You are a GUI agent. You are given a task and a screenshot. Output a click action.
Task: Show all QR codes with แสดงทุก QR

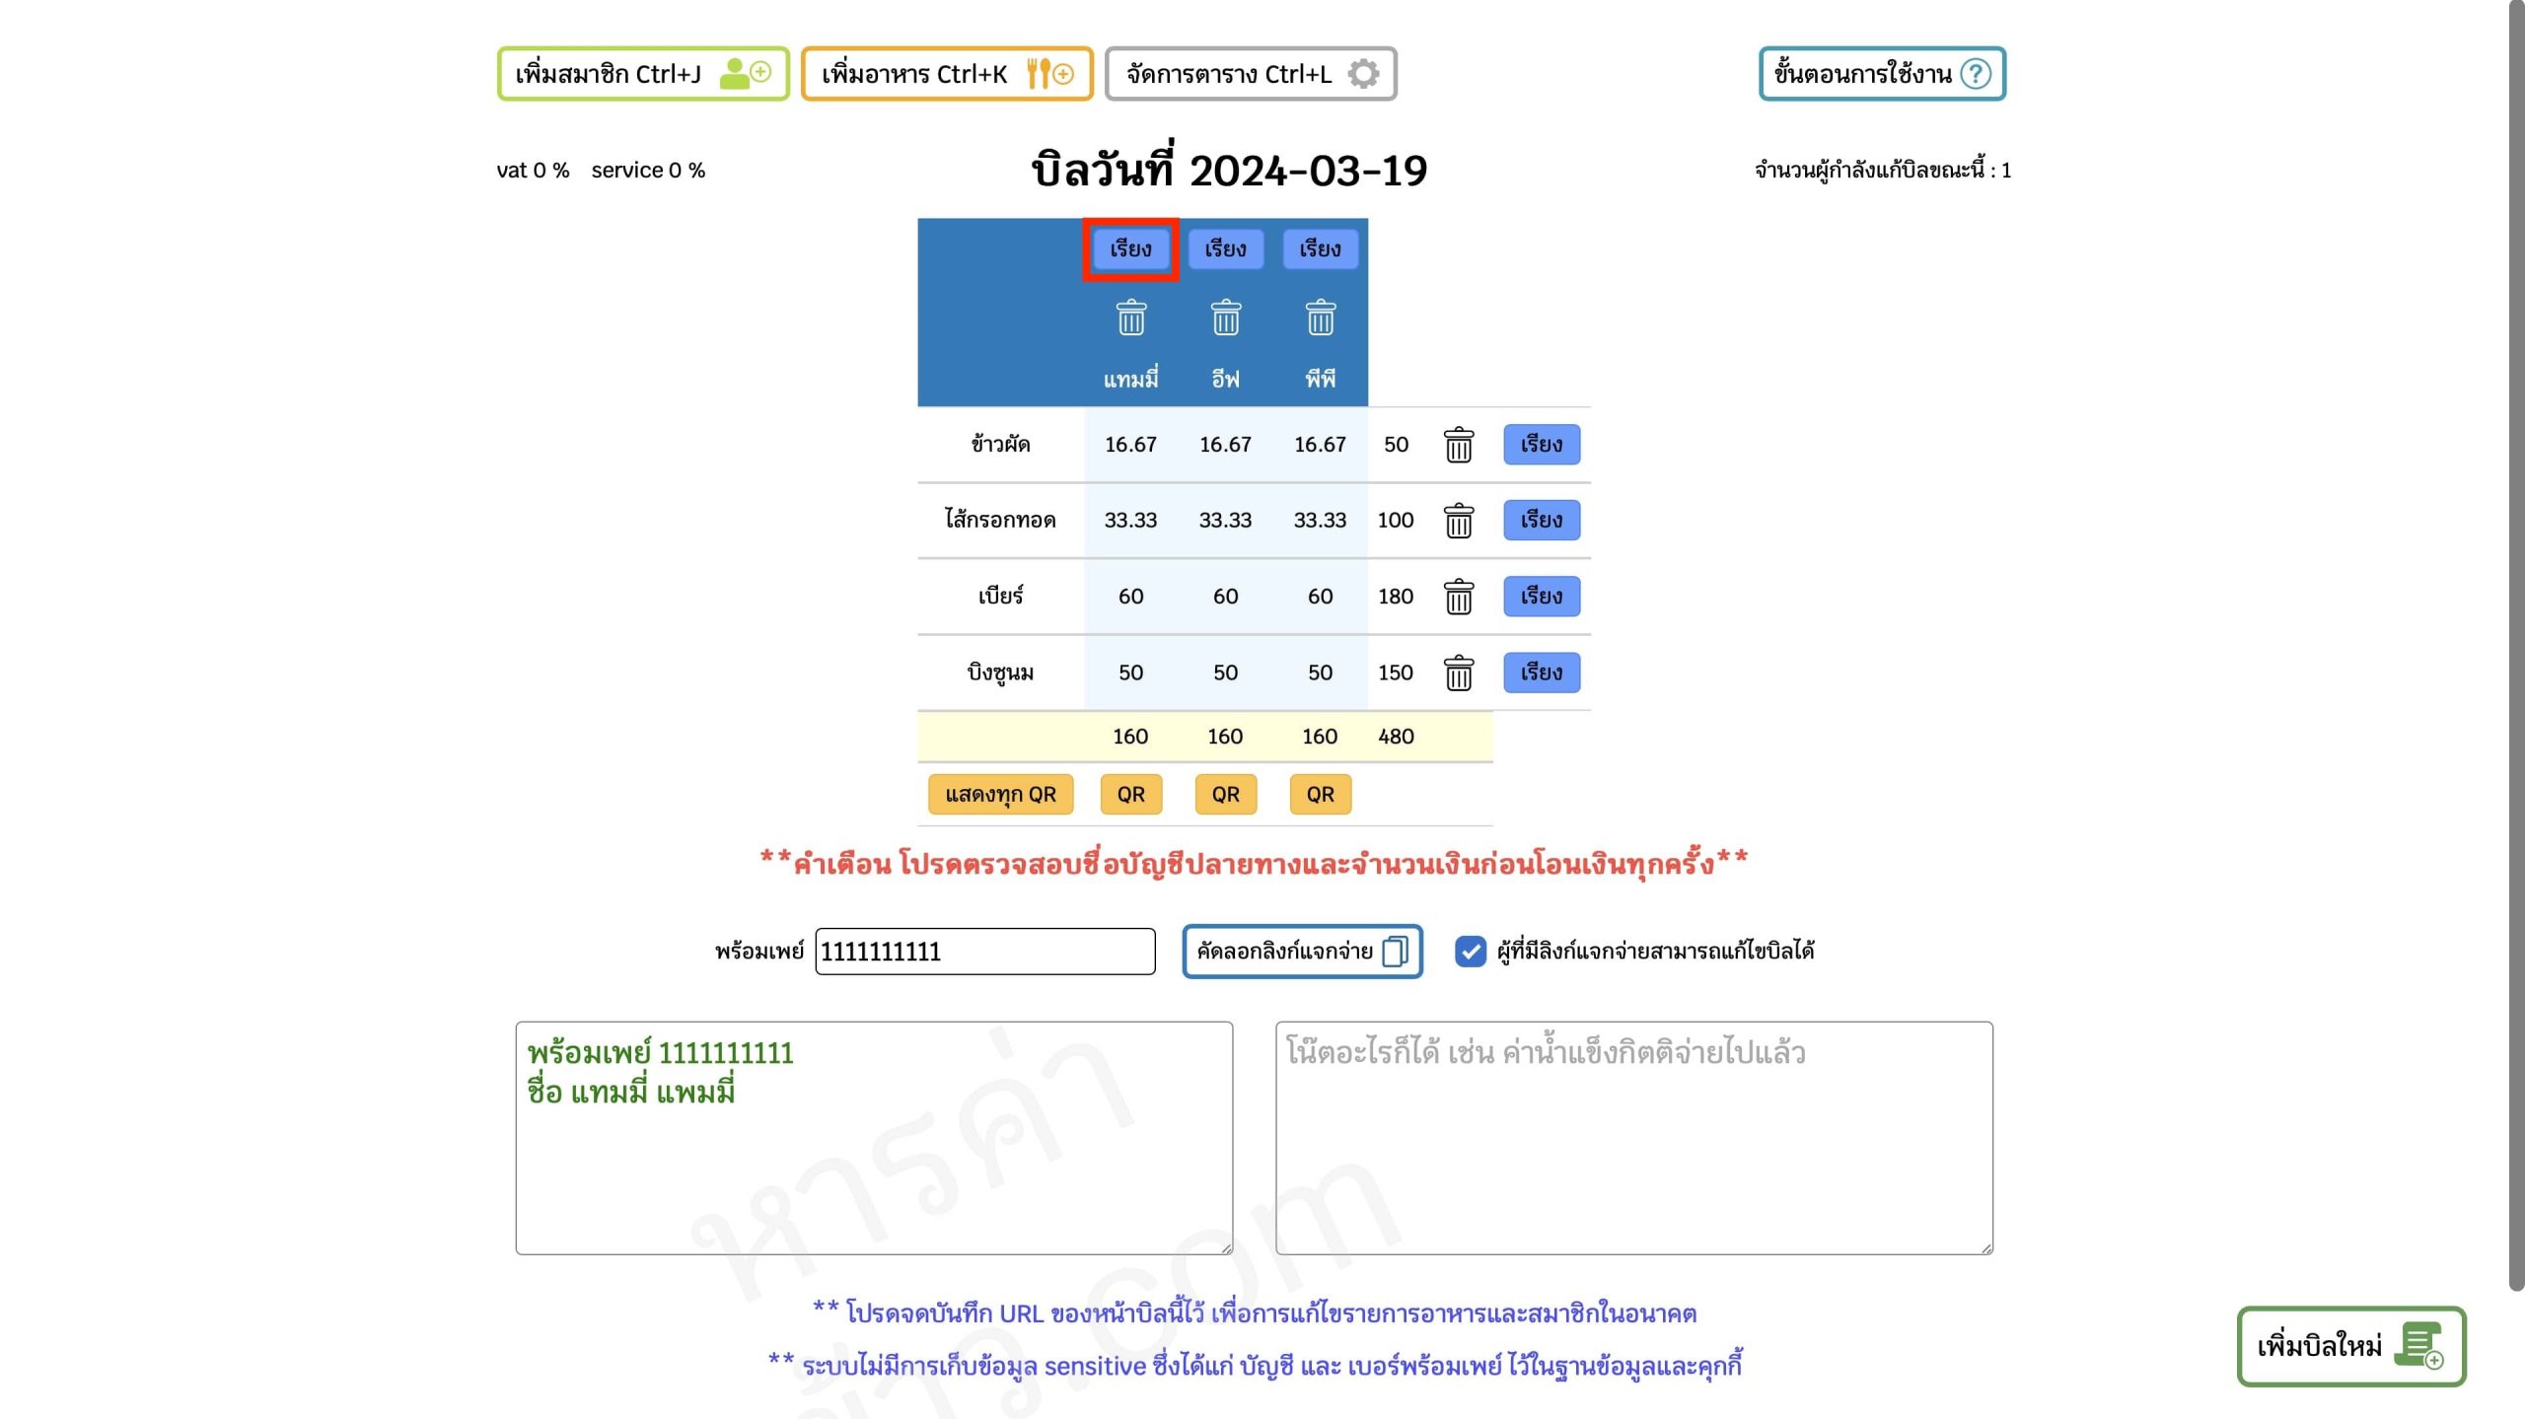click(x=1000, y=795)
